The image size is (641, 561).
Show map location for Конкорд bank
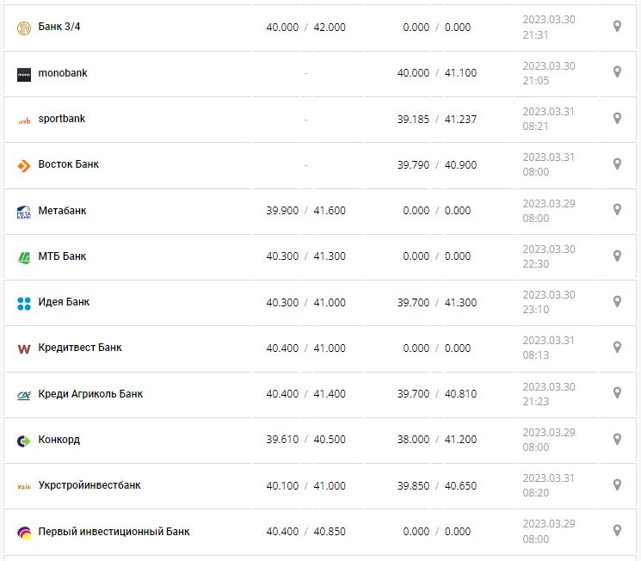[x=617, y=439]
